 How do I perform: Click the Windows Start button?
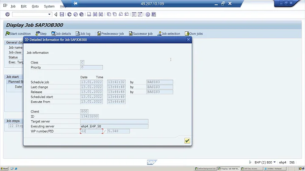(x=4, y=168)
